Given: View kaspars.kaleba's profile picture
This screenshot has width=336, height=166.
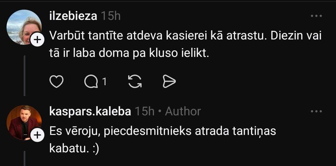Looking at the screenshot, I should click(x=23, y=122).
